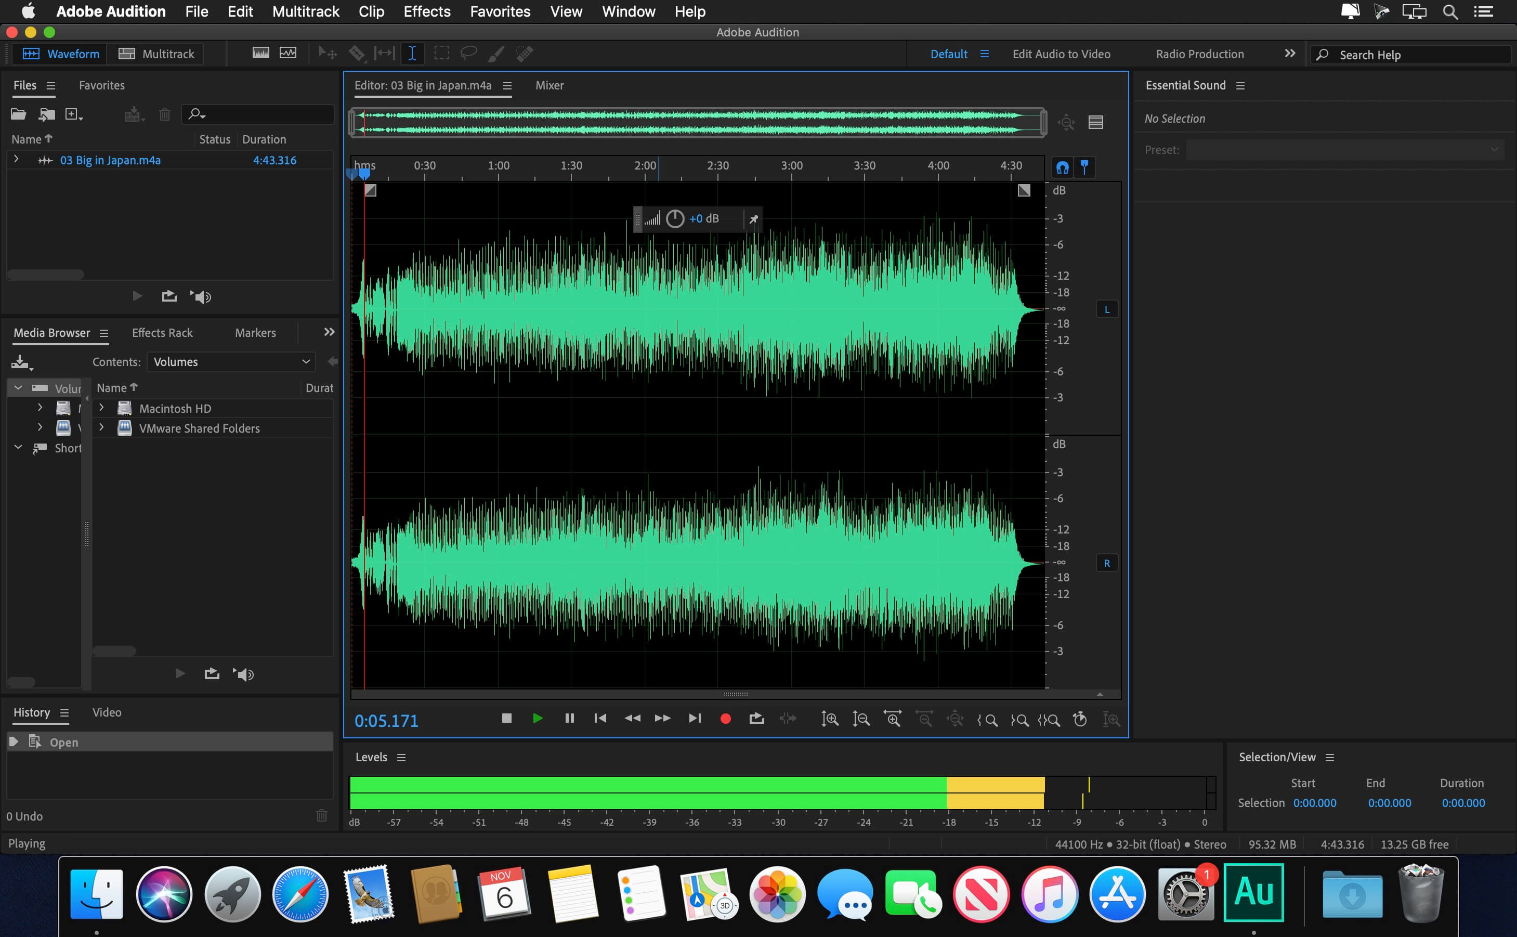Screen dimensions: 1517x937
Task: Switch to the Mixer tab
Action: (x=550, y=85)
